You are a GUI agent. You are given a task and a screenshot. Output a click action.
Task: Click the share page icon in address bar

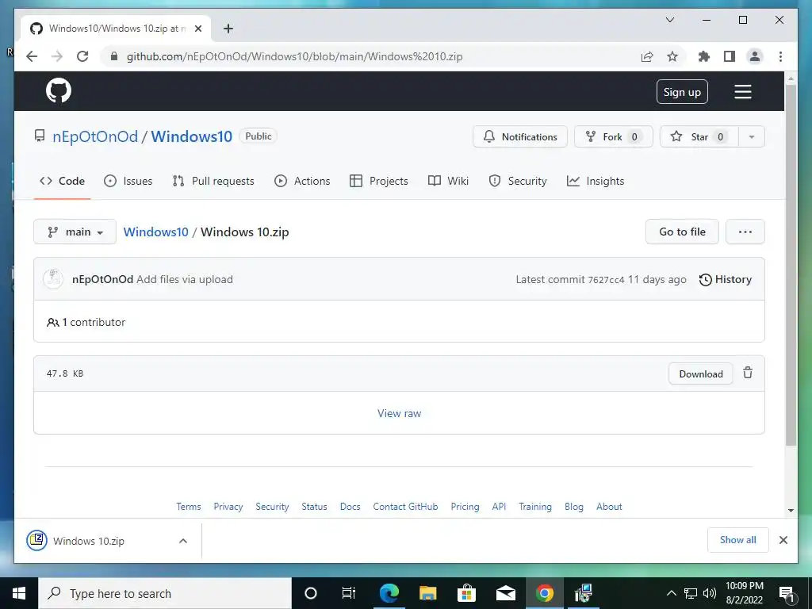[x=647, y=56]
